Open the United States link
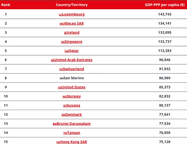Image resolution: width=187 pixels, height=146 pixels. pyautogui.click(x=72, y=87)
